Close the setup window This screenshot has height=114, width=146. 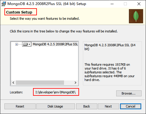click(x=139, y=4)
